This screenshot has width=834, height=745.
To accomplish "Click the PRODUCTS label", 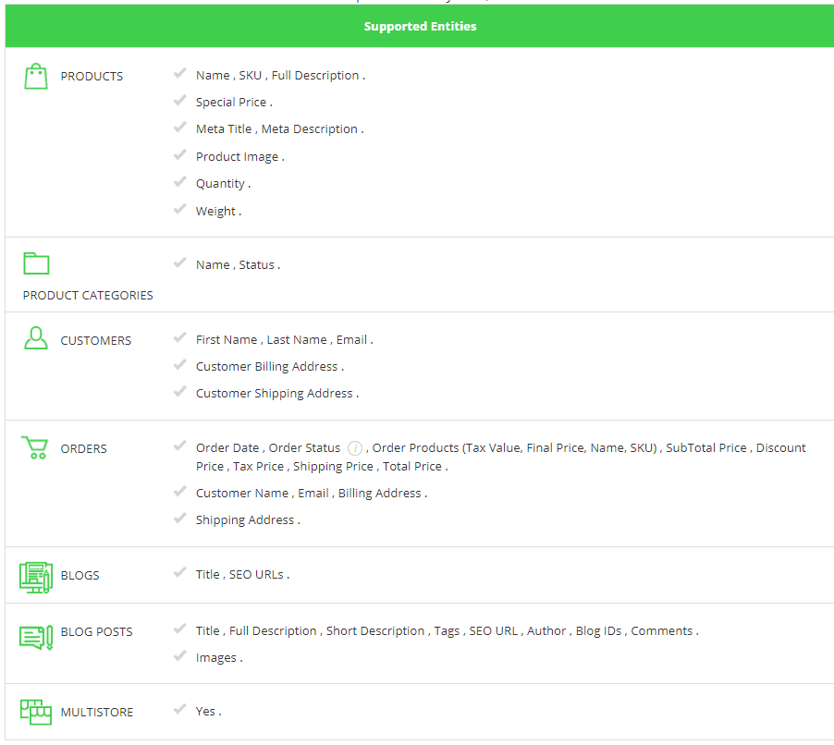I will tap(92, 77).
